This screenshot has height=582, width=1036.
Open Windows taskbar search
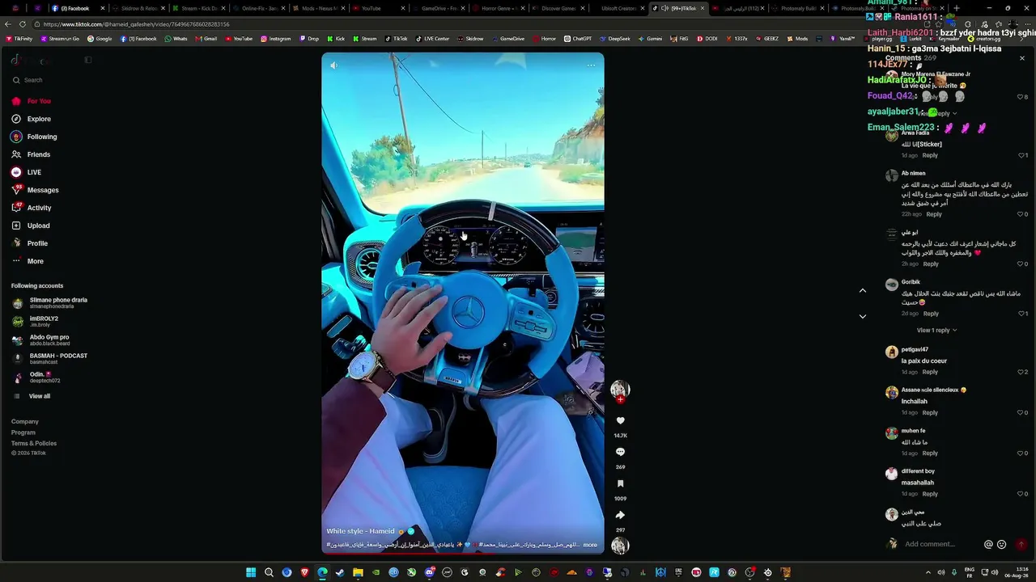[x=269, y=572]
